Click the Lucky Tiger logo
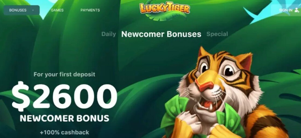The image size is (301, 138). click(x=165, y=9)
